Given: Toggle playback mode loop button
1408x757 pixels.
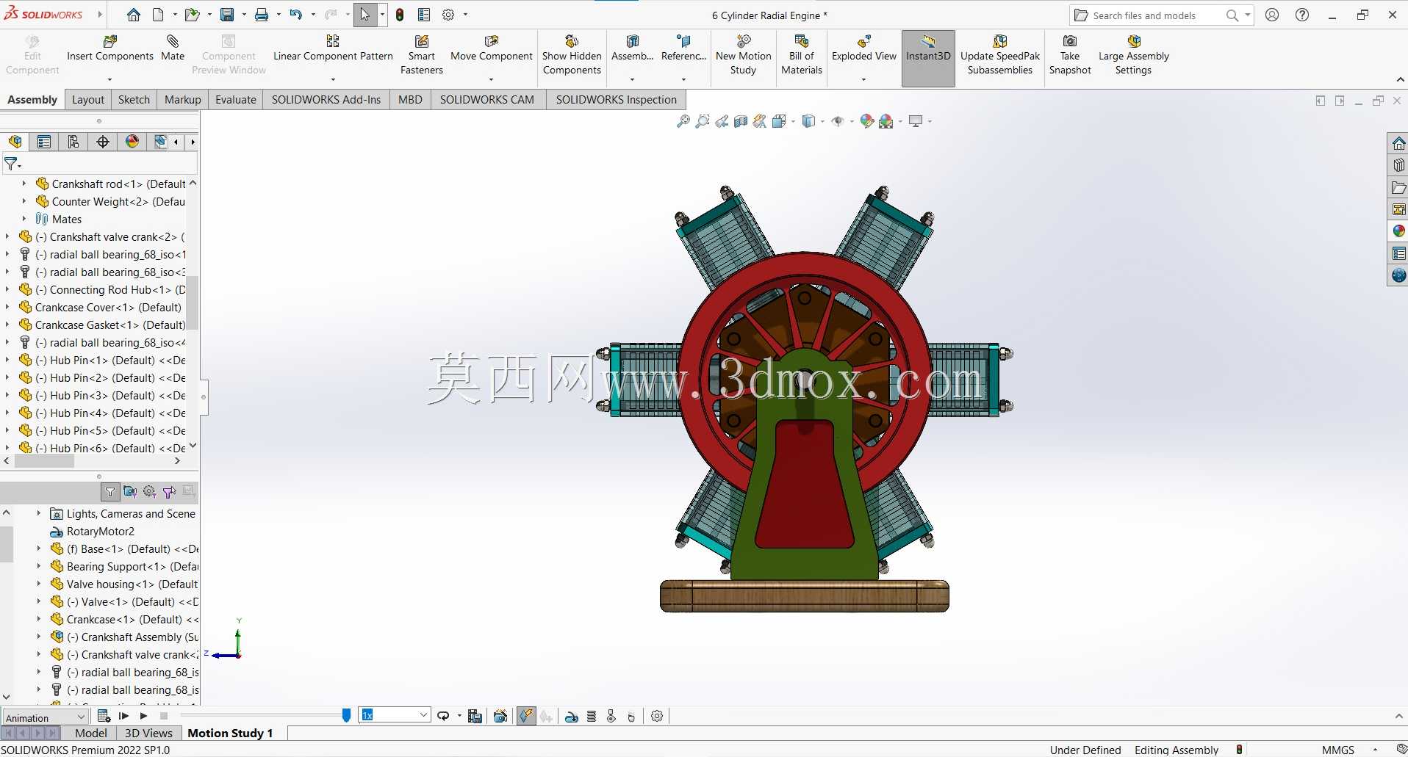Looking at the screenshot, I should tap(443, 716).
